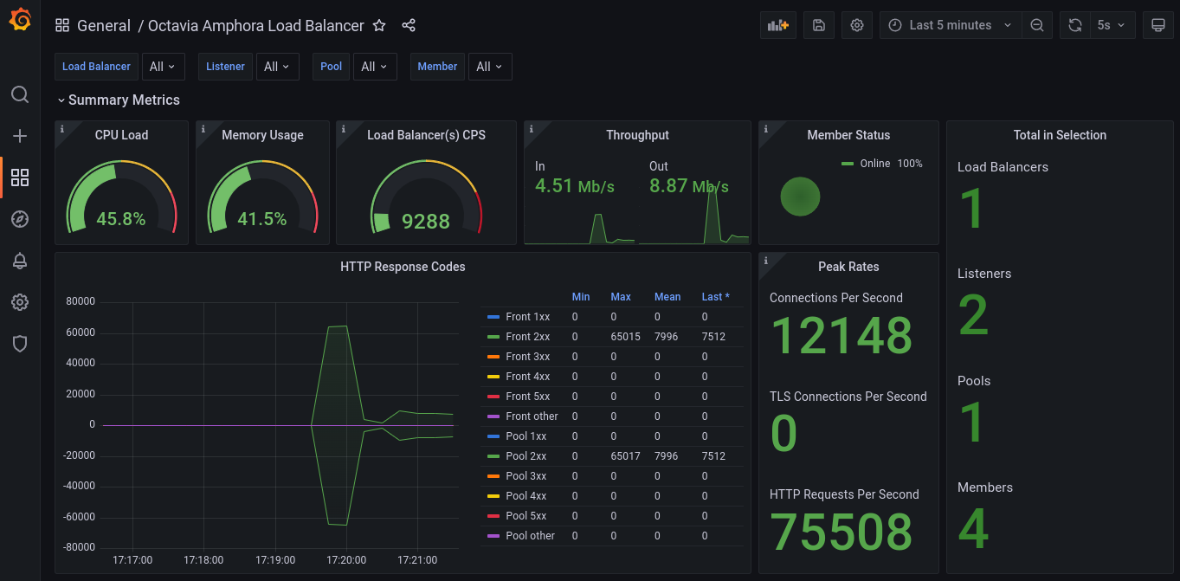Mark dashboard as favorite with star
The height and width of the screenshot is (581, 1180).
379,26
